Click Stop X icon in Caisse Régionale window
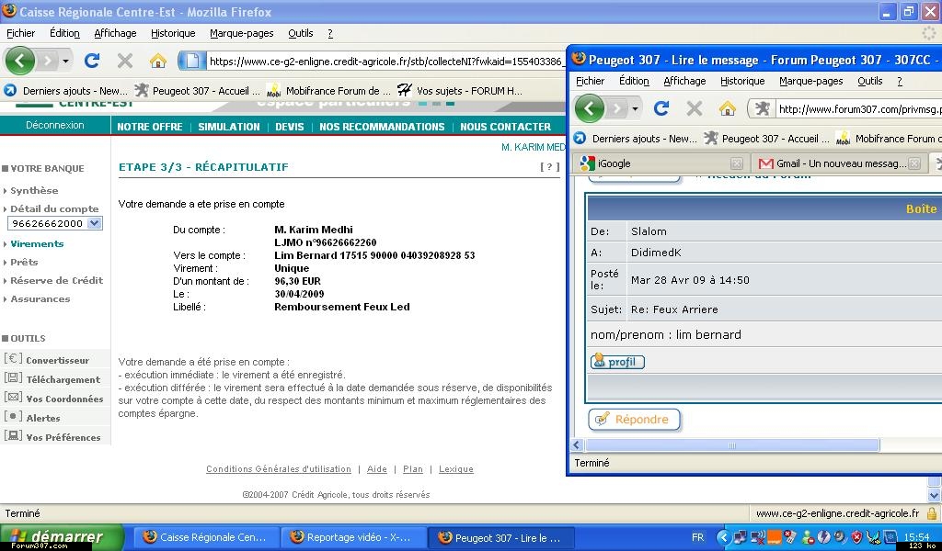 [125, 61]
